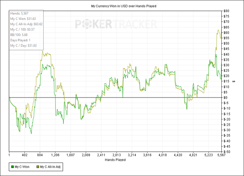The image size is (244, 176).
Task: Click the chart title My Currency Won in USD
Action: pos(123,6)
